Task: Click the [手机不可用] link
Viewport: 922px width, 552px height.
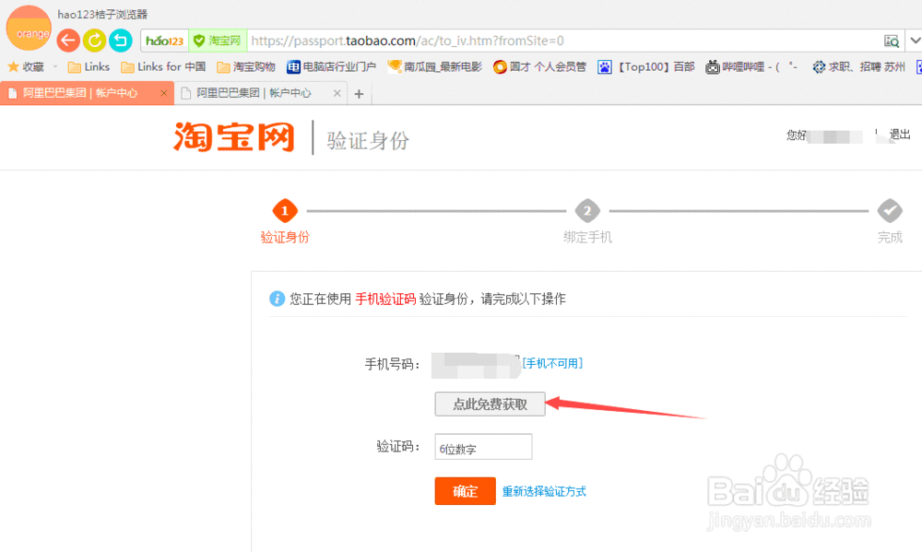Action: click(552, 363)
